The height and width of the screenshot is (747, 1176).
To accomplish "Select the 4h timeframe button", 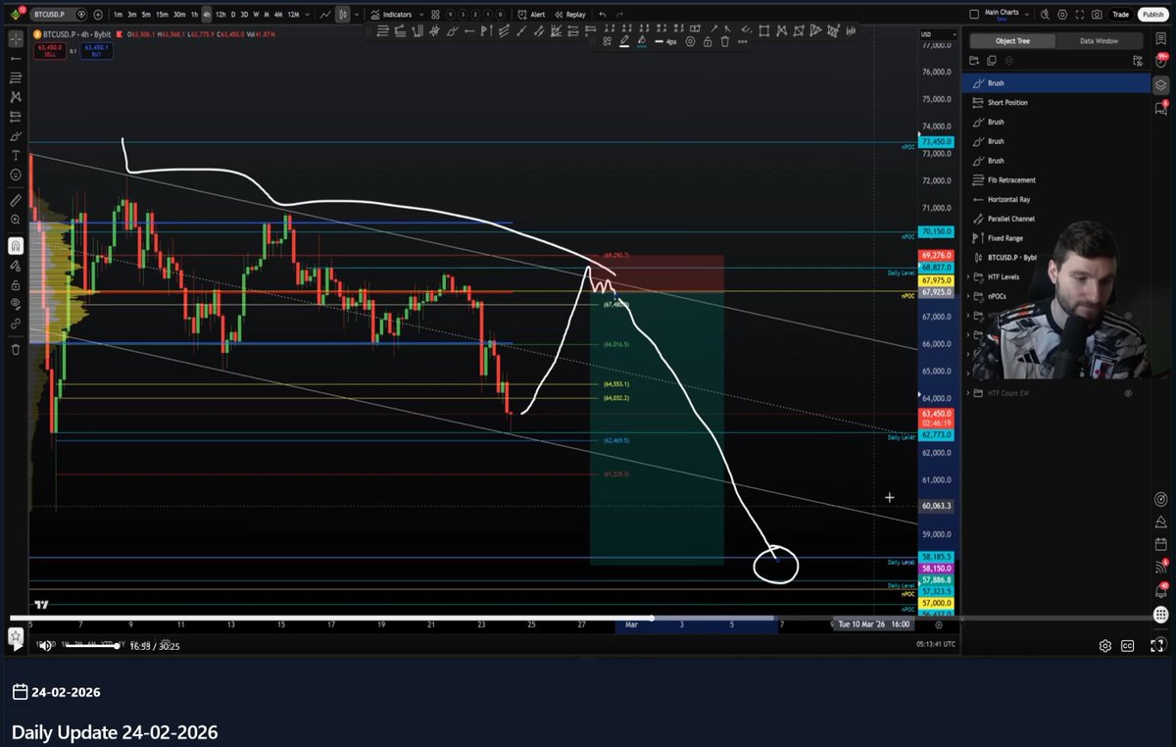I will [x=206, y=15].
